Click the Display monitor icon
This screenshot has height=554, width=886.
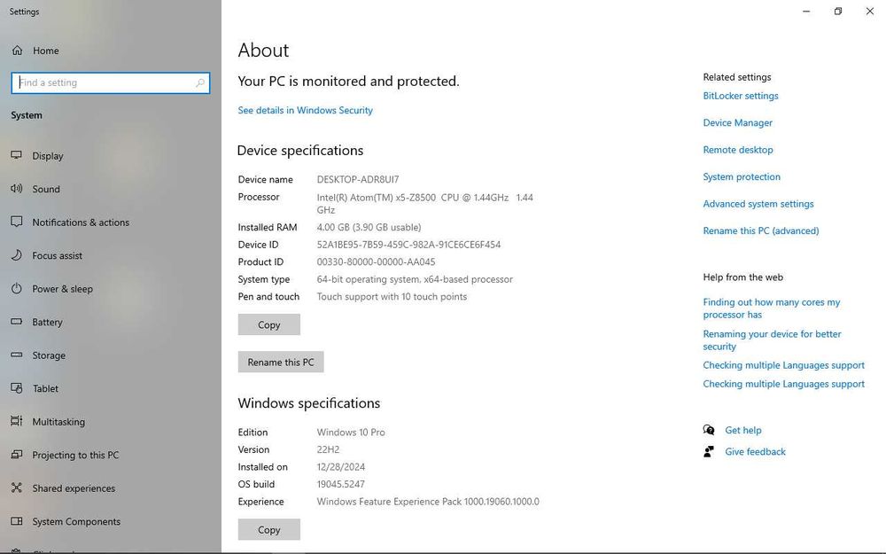pos(16,155)
